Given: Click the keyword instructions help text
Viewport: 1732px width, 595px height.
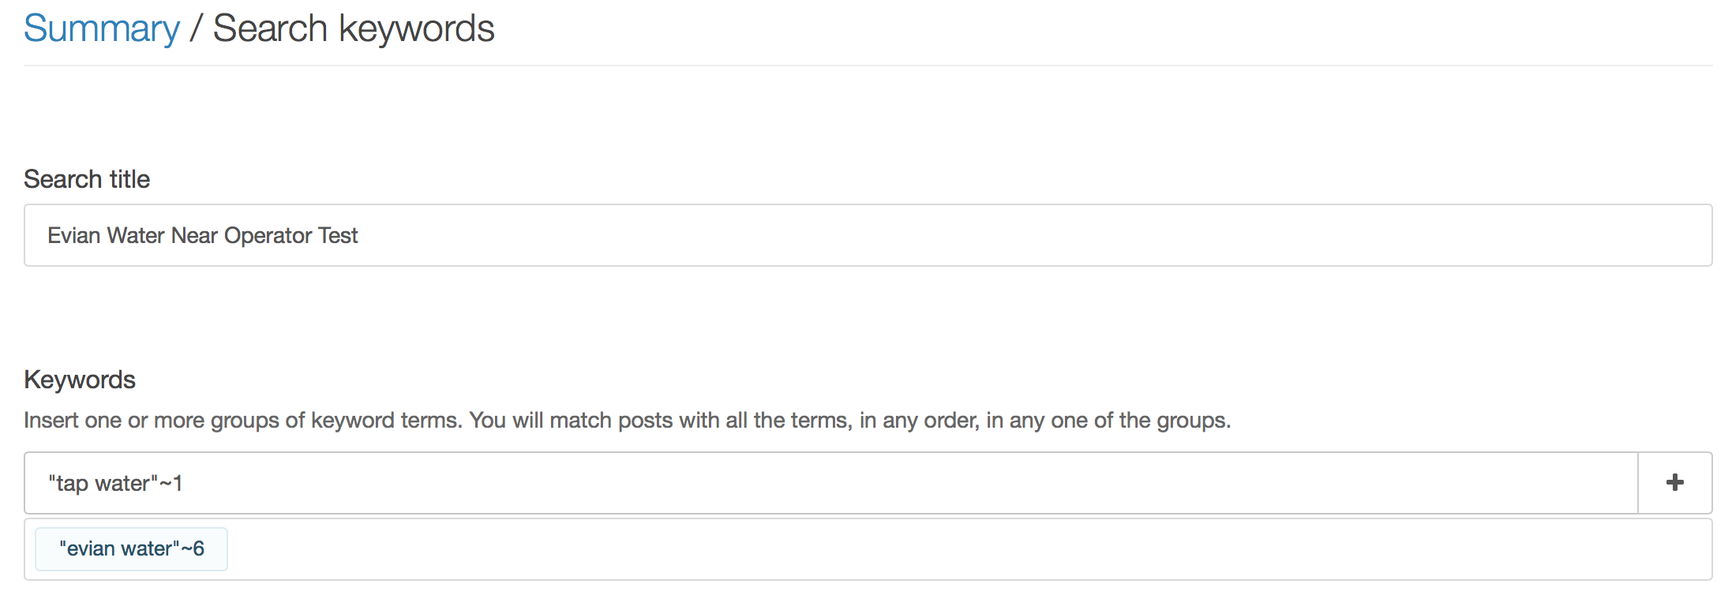Looking at the screenshot, I should 627,420.
